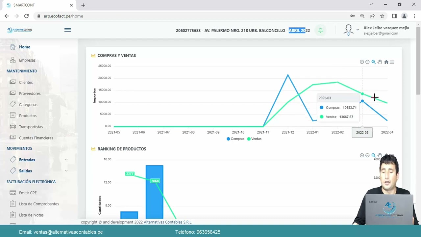Screen dimensions: 421x237
Task: Open the tab search chevron
Action: pos(371,5)
